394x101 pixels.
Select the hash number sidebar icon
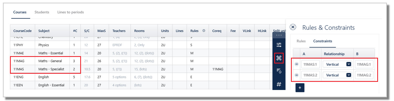[x=279, y=84]
